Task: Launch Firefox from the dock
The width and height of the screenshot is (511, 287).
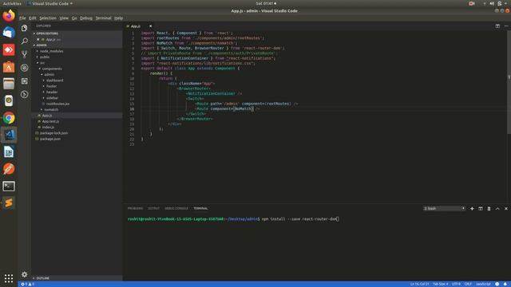Action: tap(9, 16)
